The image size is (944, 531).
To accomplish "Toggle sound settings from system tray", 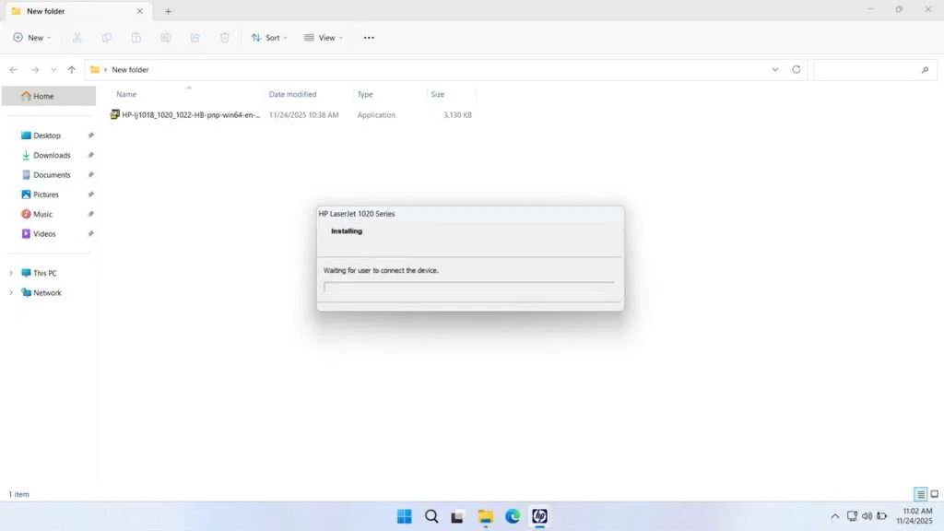I will click(866, 516).
